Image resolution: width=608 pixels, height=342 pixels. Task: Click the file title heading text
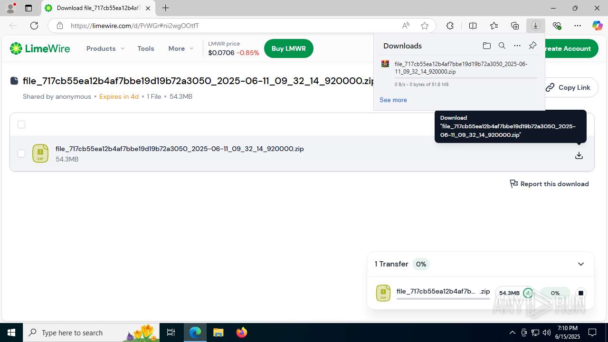(x=199, y=81)
